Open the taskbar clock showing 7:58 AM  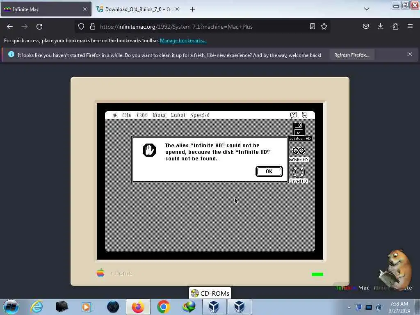(399, 307)
